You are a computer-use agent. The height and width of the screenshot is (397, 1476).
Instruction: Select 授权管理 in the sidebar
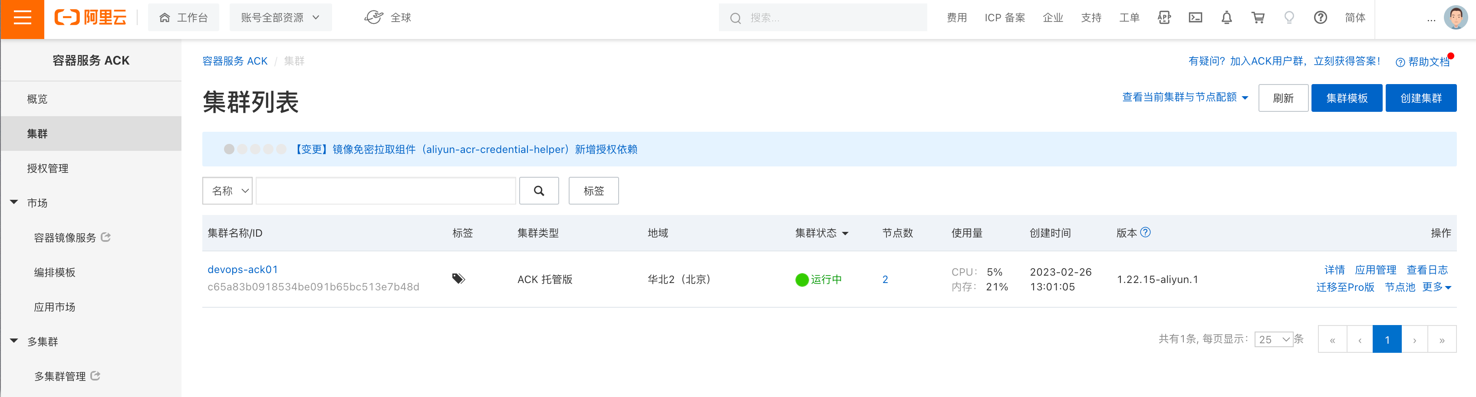pyautogui.click(x=48, y=168)
